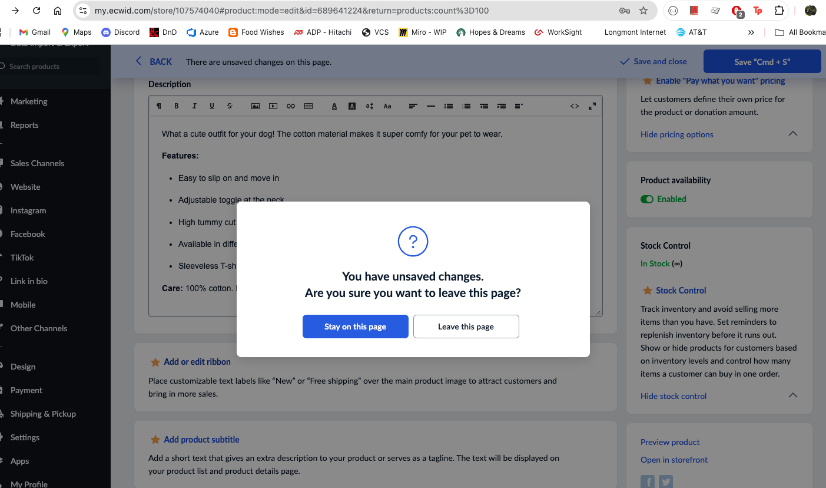Screen dimensions: 826x488
Task: Collapse the stock control chevron
Action: 793,395
